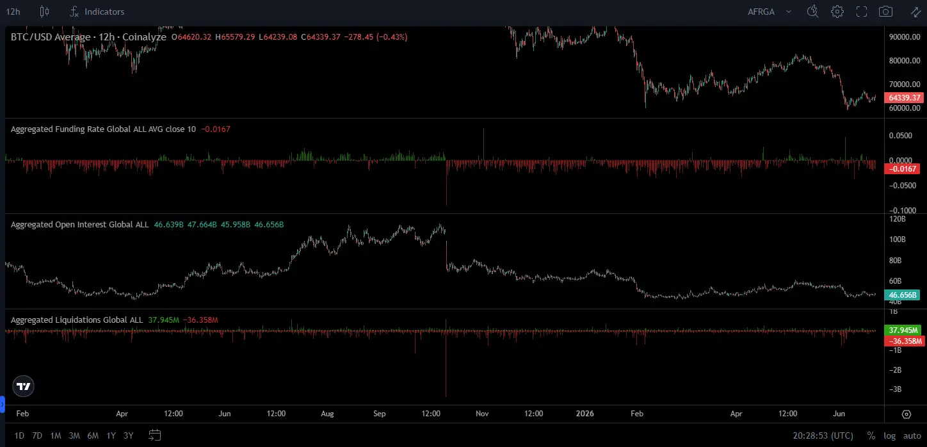Open the go-to-date calendar icon

point(154,435)
